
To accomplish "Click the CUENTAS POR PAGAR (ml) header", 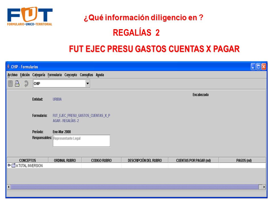I will 193,160.
